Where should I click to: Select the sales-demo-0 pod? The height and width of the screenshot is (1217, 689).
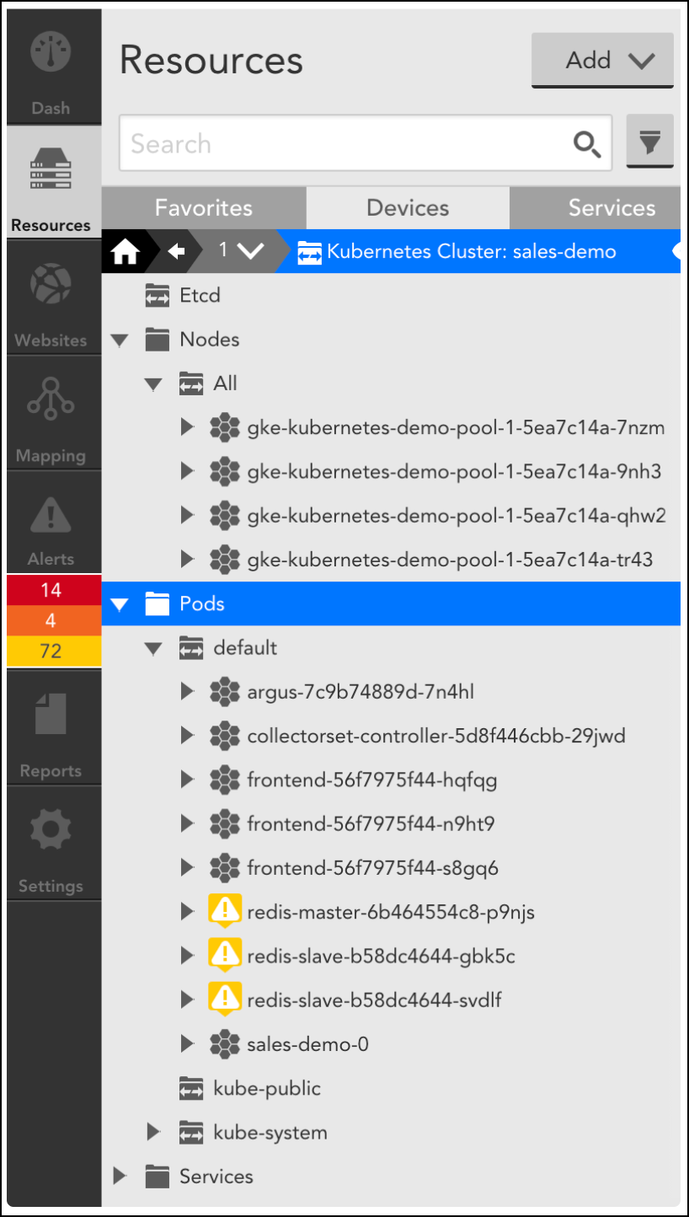[307, 1044]
